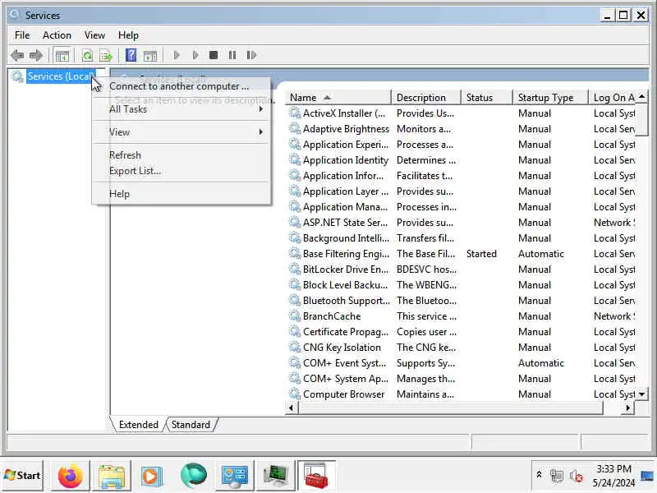Click the vertical scrollbar up arrow
657x493 pixels.
click(x=641, y=96)
